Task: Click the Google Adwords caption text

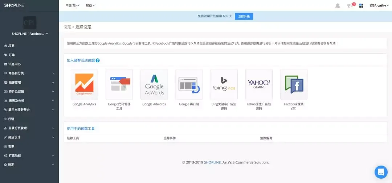Action: (x=154, y=104)
